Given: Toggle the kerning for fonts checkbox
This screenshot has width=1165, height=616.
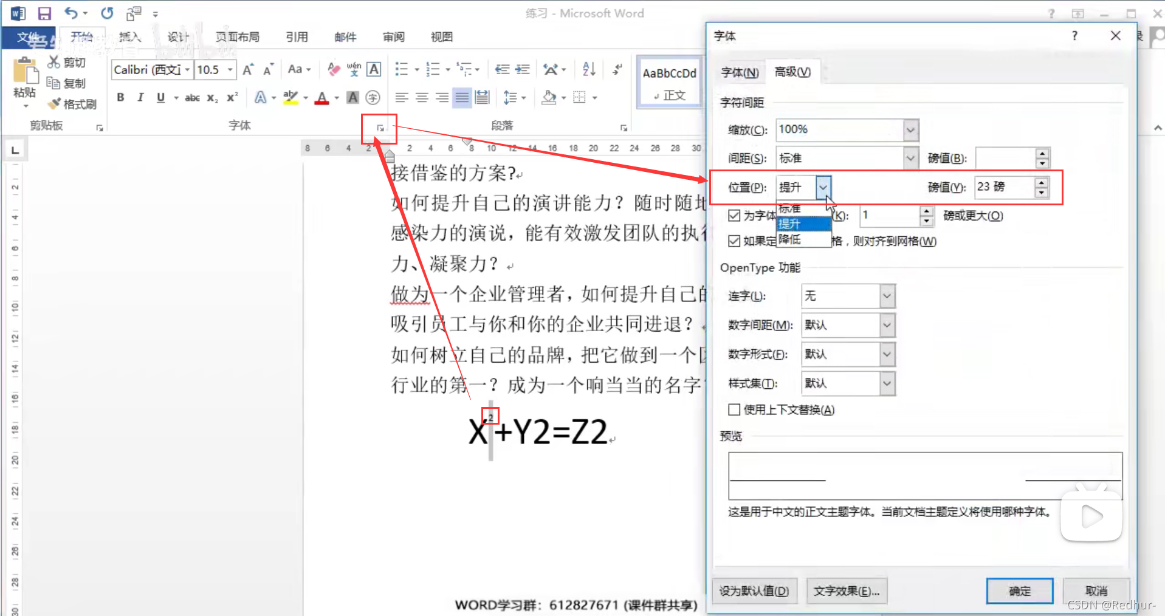Looking at the screenshot, I should point(734,216).
